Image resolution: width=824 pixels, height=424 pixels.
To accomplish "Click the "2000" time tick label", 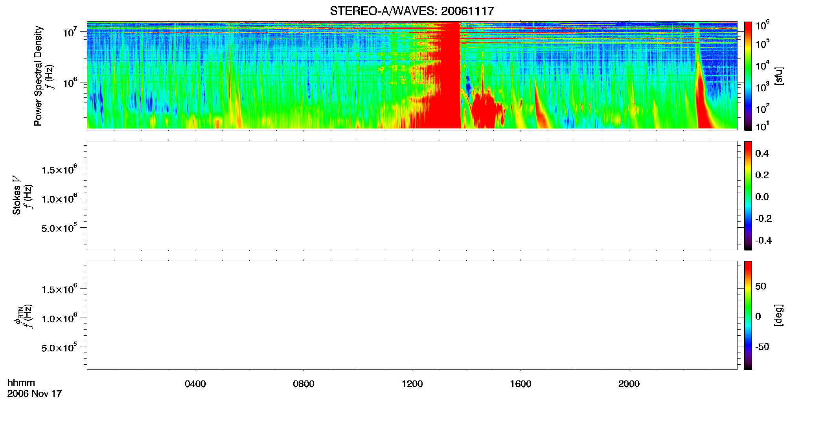I will tap(629, 384).
